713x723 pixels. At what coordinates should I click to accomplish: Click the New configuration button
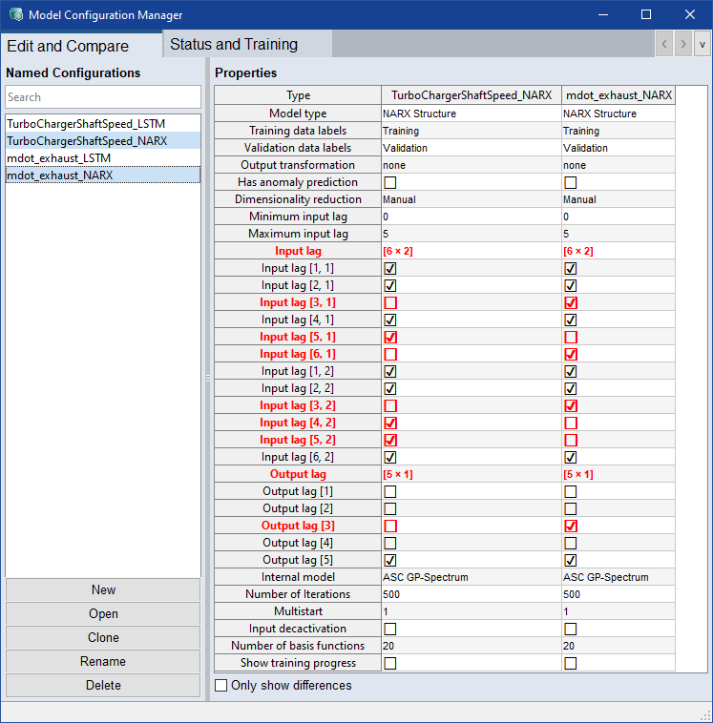103,590
